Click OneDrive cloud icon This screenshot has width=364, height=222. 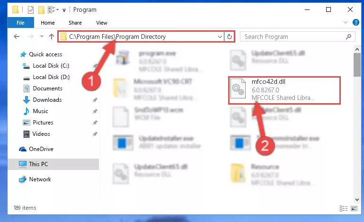[x=23, y=149]
